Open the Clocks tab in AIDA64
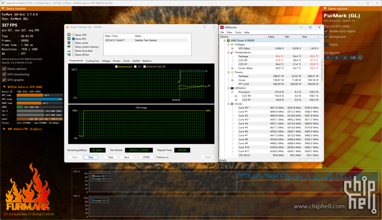 pyautogui.click(x=126, y=61)
